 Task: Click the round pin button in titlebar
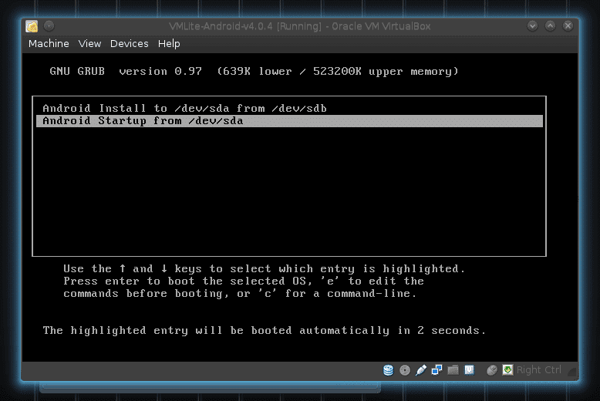(49, 26)
